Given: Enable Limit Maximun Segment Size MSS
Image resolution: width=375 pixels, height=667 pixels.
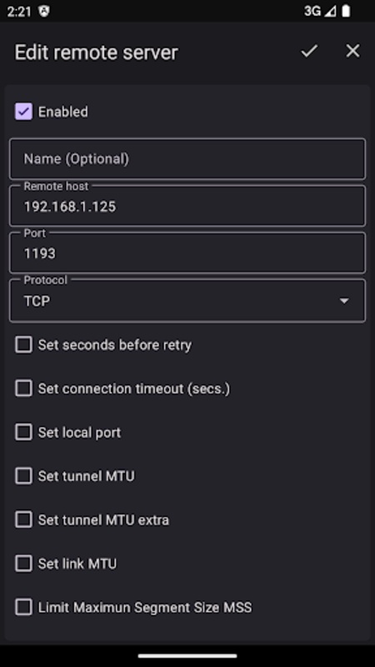Looking at the screenshot, I should [x=24, y=607].
